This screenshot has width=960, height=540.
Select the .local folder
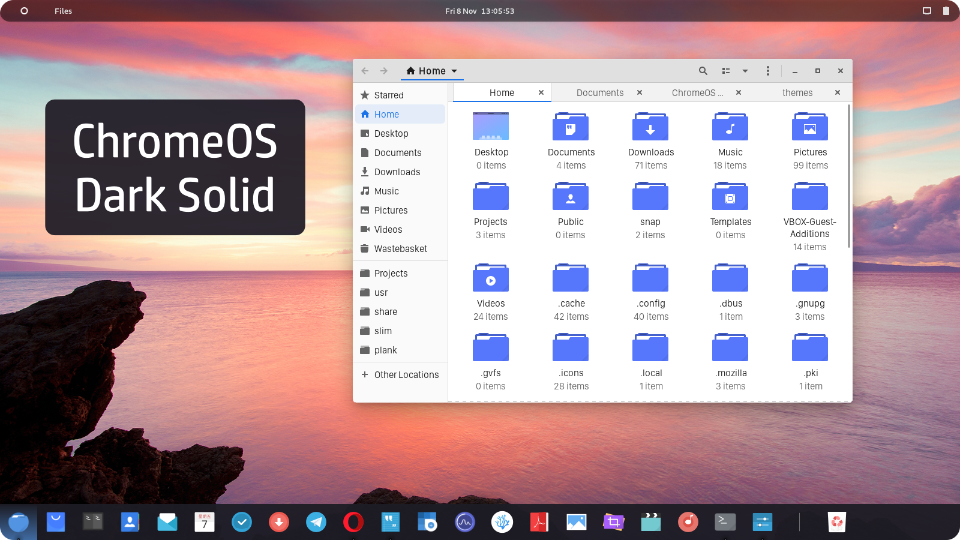pyautogui.click(x=650, y=347)
